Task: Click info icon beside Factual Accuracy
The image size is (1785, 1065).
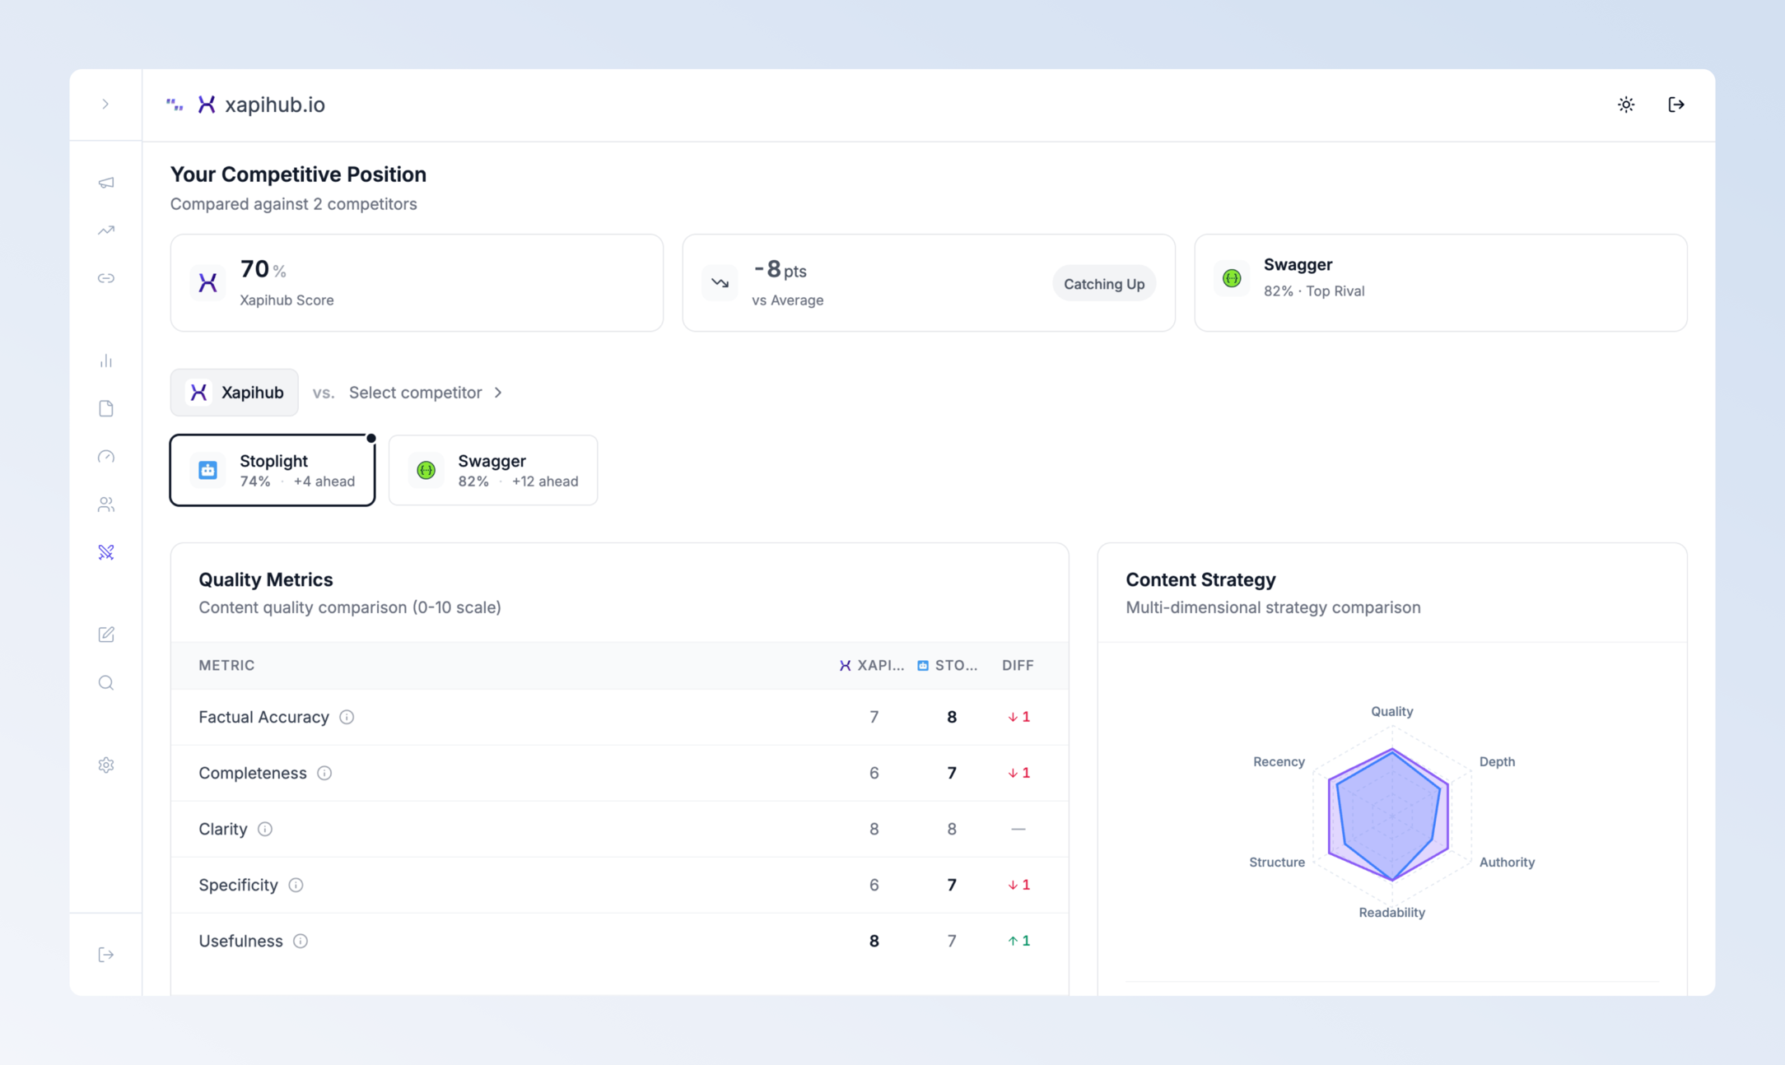Action: tap(347, 717)
